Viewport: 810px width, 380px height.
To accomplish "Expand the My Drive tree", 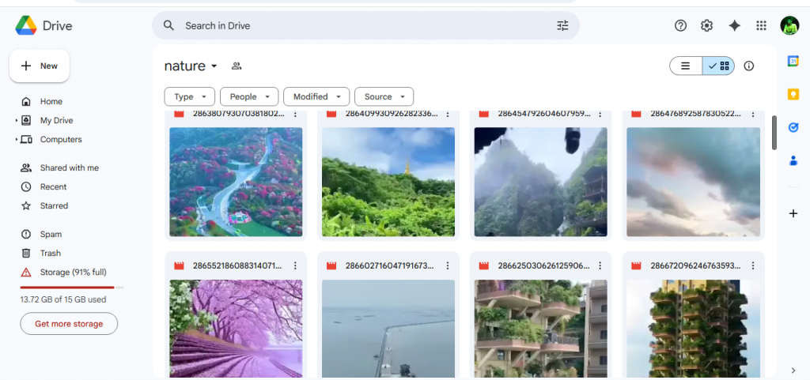I will 16,121.
